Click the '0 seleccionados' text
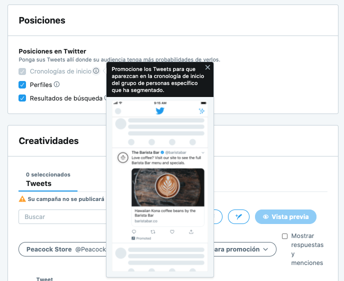 tap(48, 174)
